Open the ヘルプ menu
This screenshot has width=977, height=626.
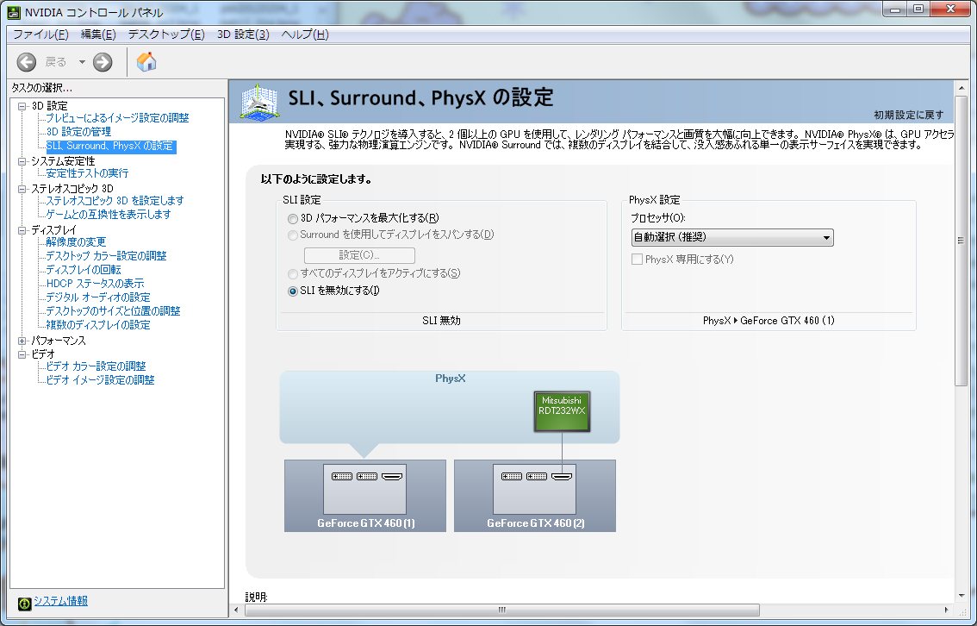point(305,34)
